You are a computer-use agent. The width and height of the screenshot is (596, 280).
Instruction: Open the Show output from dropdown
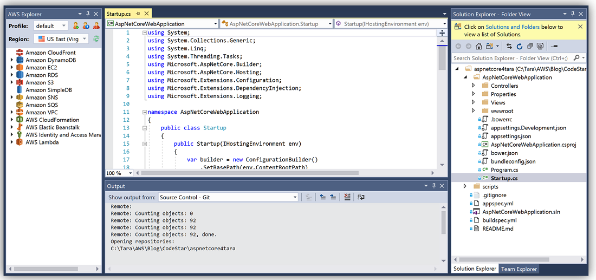[x=228, y=197]
